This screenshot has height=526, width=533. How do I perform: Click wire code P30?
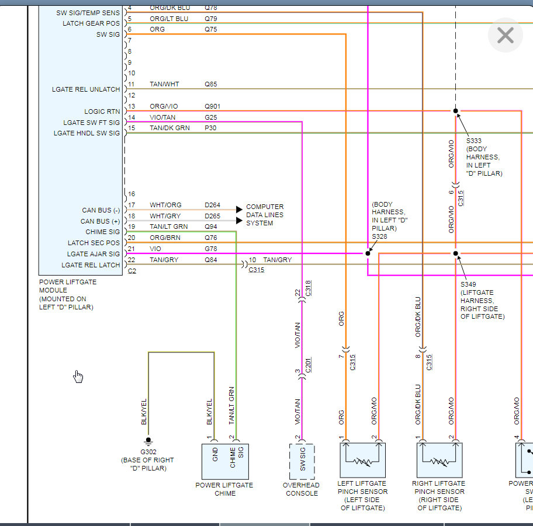[x=210, y=128]
